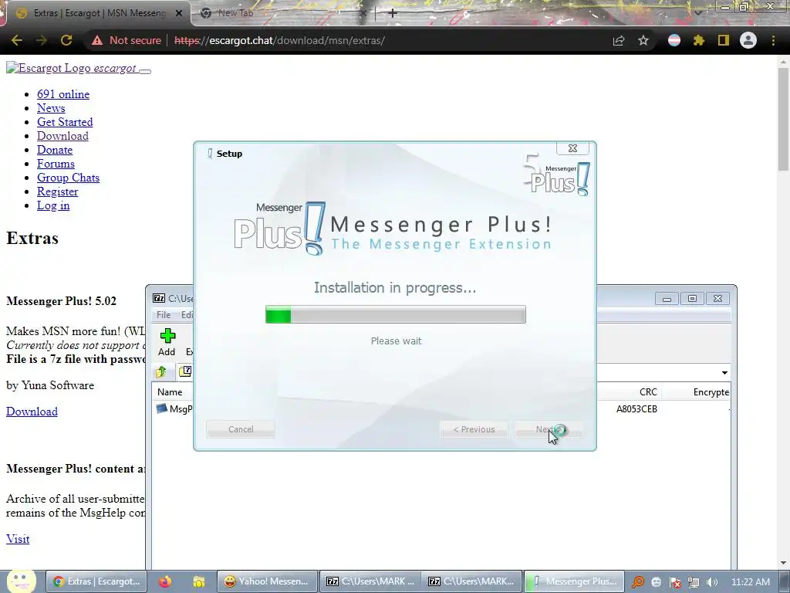The image size is (790, 593).
Task: Go up one folder in 7-Zip
Action: (x=161, y=372)
